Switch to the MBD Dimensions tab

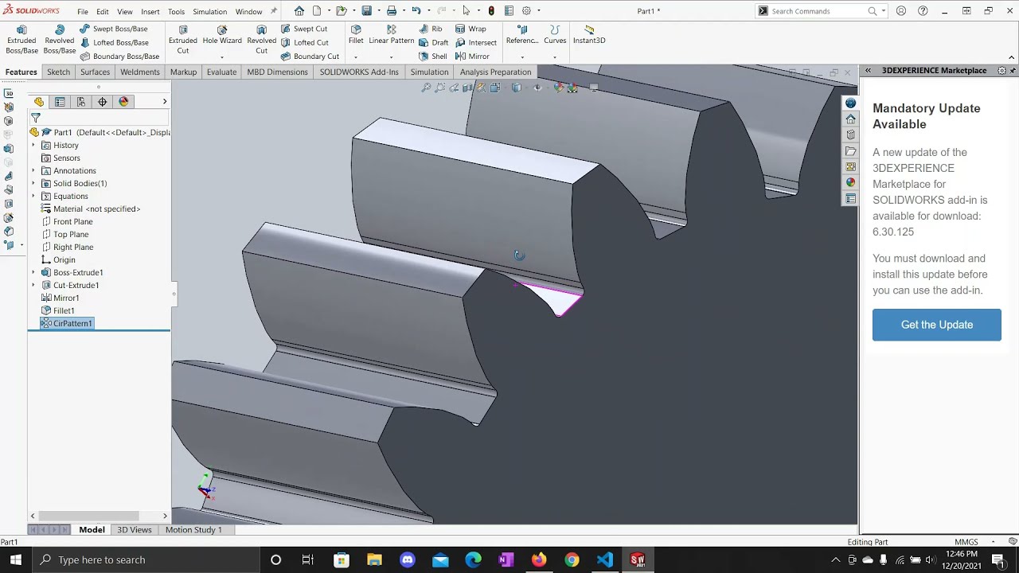277,72
